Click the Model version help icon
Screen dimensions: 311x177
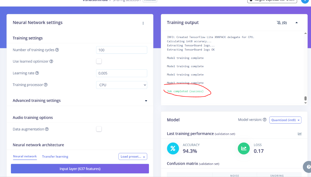tap(265, 120)
